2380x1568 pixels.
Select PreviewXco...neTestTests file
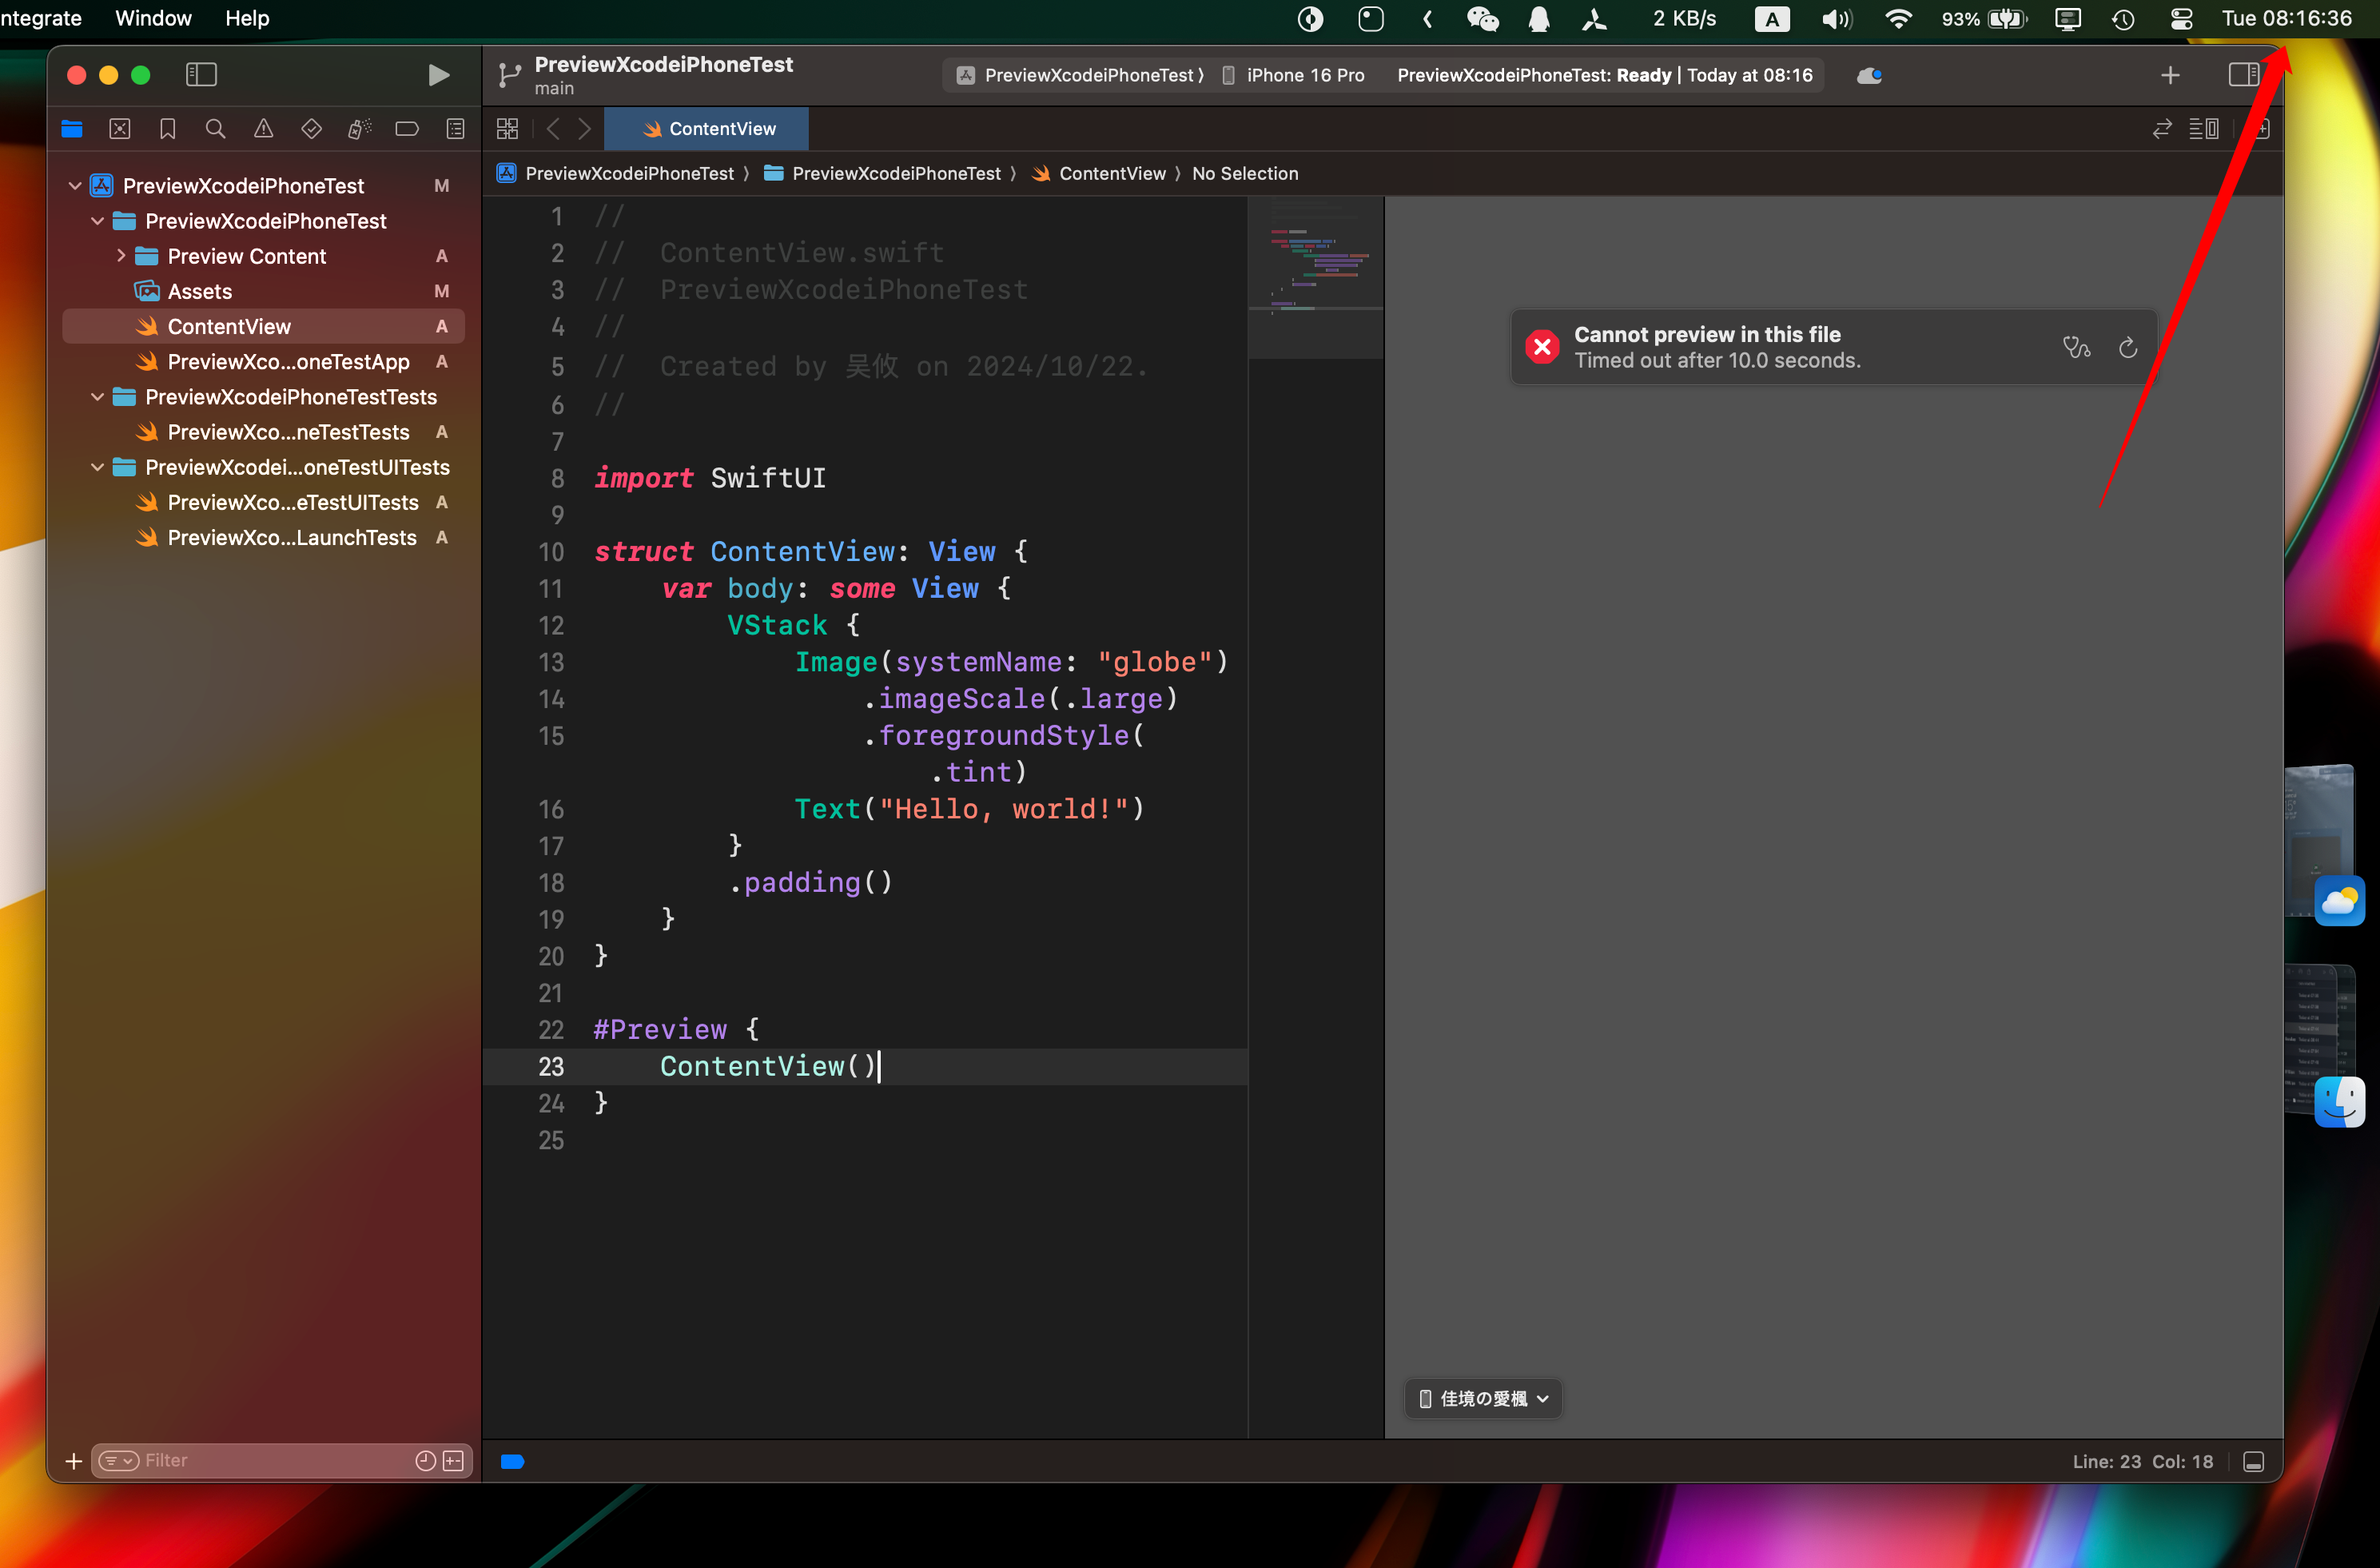263,432
